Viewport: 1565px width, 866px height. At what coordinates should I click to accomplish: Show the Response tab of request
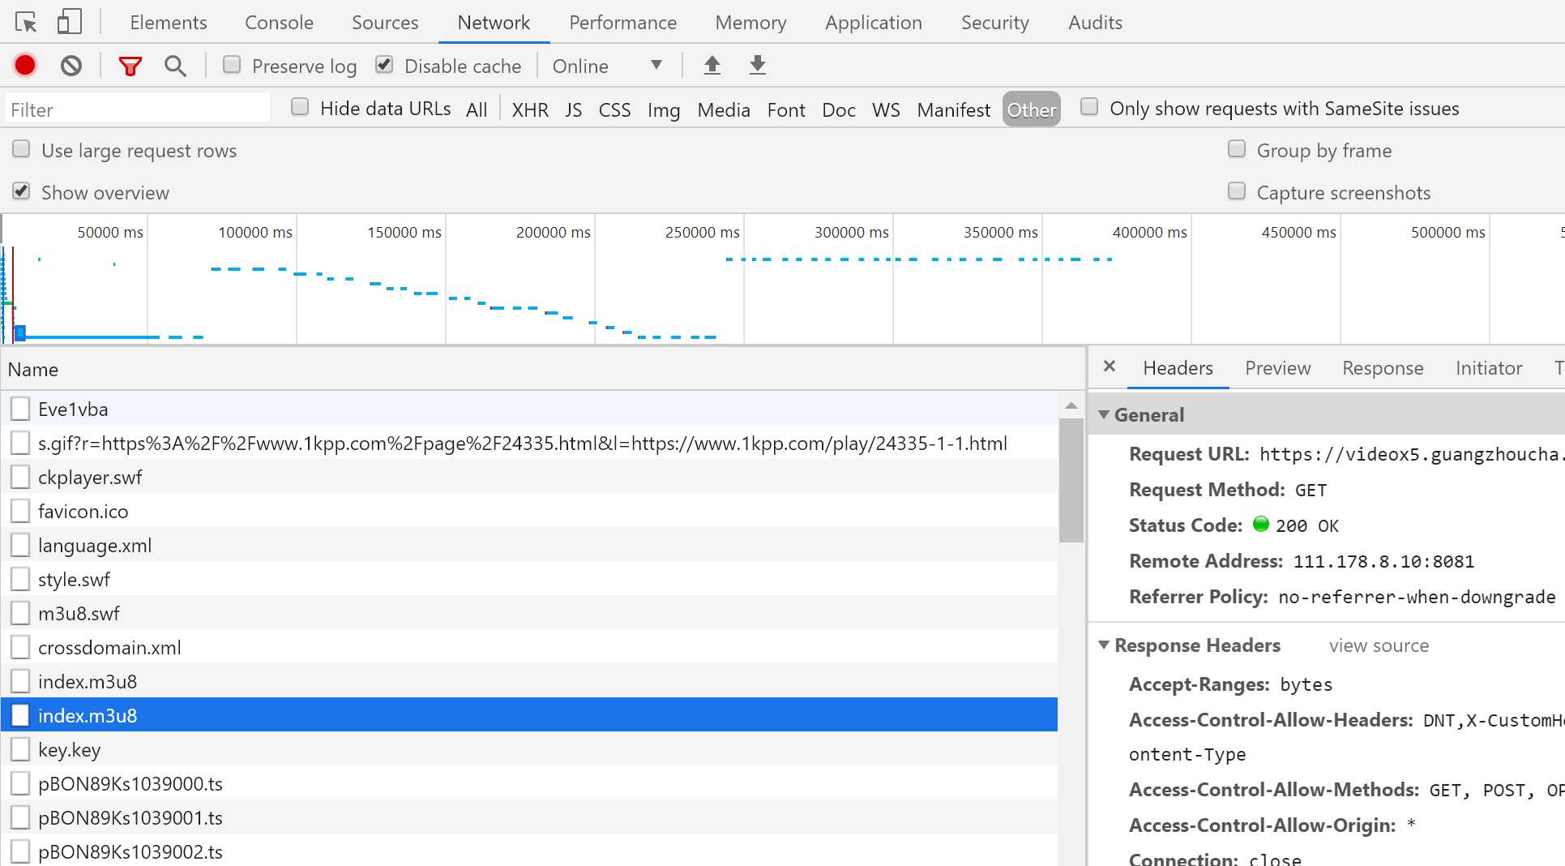tap(1383, 368)
